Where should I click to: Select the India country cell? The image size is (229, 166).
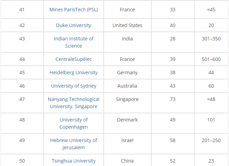pos(127,39)
